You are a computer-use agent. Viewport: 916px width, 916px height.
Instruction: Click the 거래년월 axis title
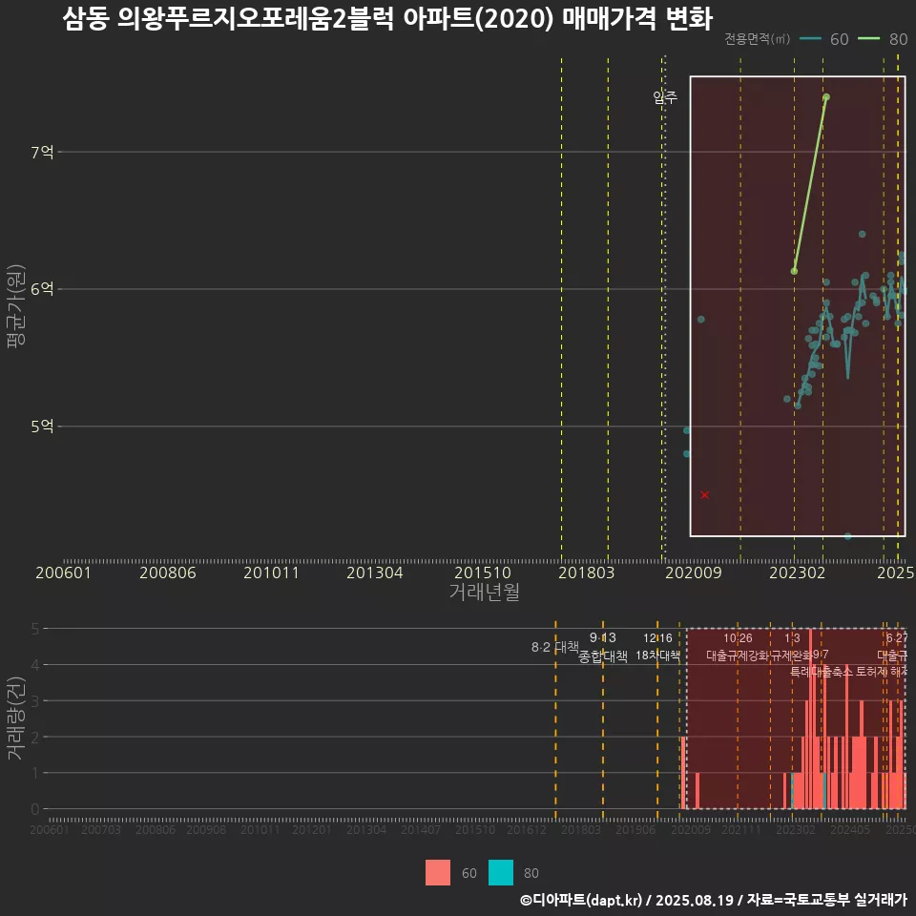click(485, 592)
